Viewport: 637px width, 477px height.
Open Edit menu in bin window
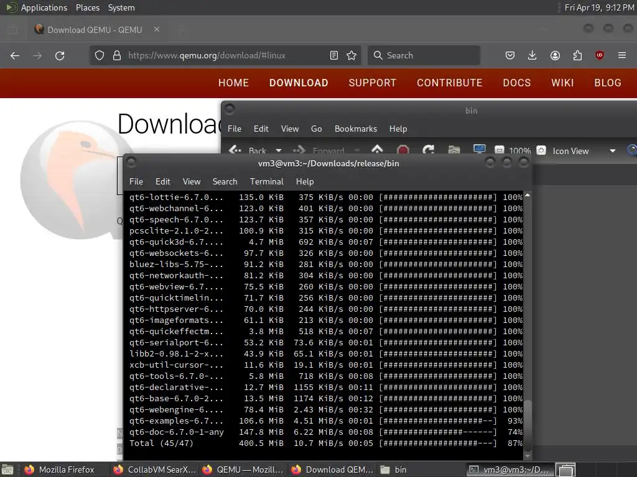[261, 129]
